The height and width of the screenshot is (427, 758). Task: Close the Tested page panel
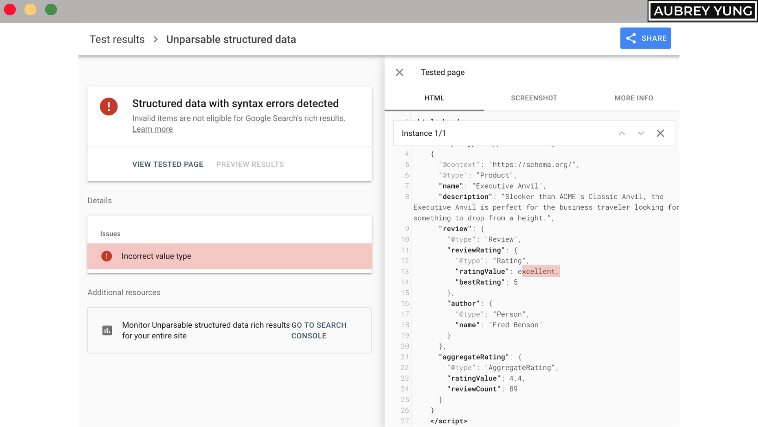400,73
